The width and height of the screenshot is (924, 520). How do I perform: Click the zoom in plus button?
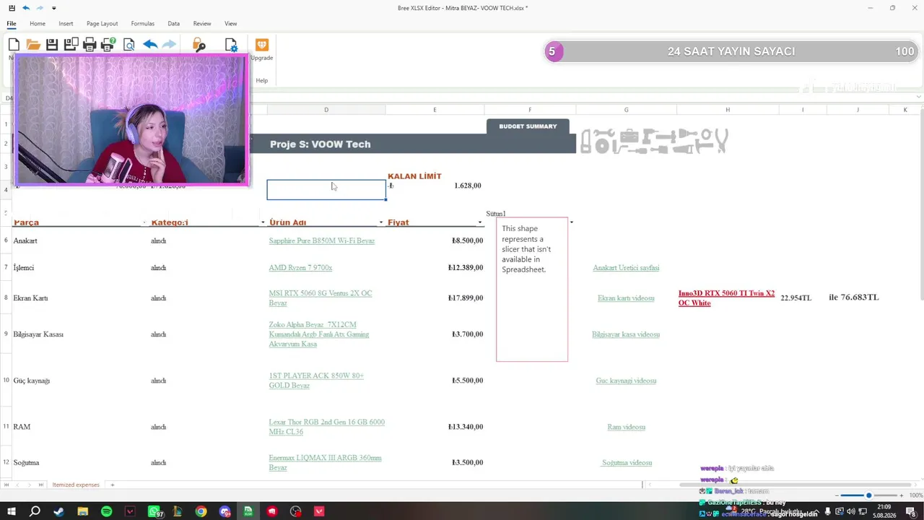[901, 495]
